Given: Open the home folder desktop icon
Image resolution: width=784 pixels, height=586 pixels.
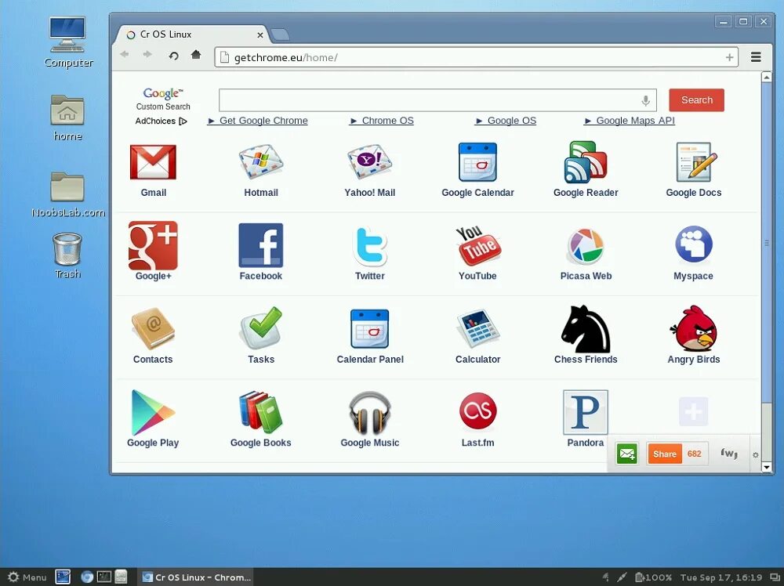Looking at the screenshot, I should (x=67, y=118).
